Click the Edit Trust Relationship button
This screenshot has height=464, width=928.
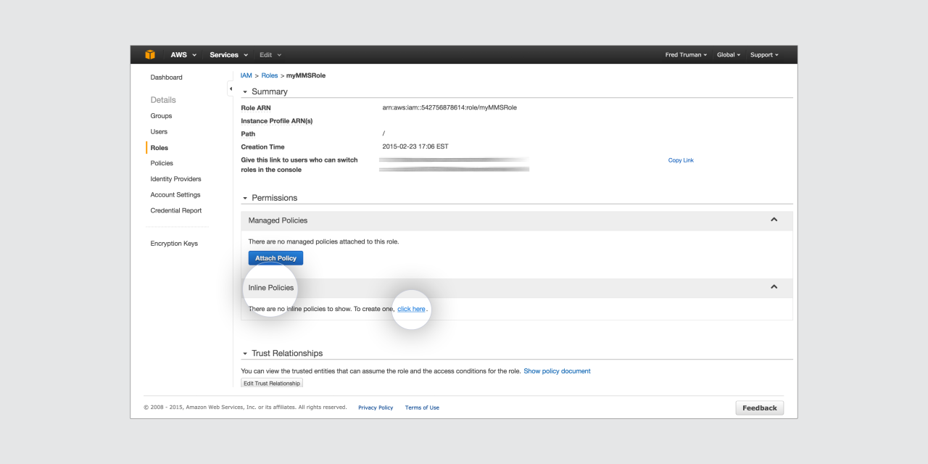click(x=271, y=383)
